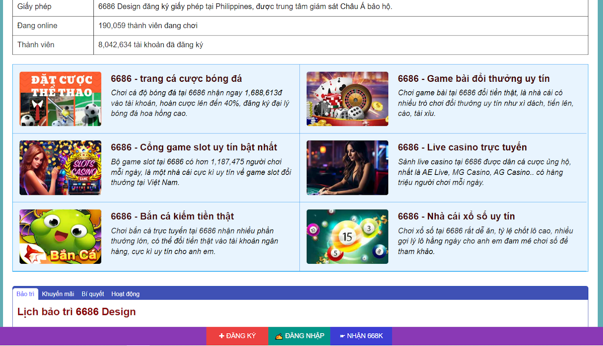Open the sports betting thumbnail image
The width and height of the screenshot is (603, 346).
60,99
